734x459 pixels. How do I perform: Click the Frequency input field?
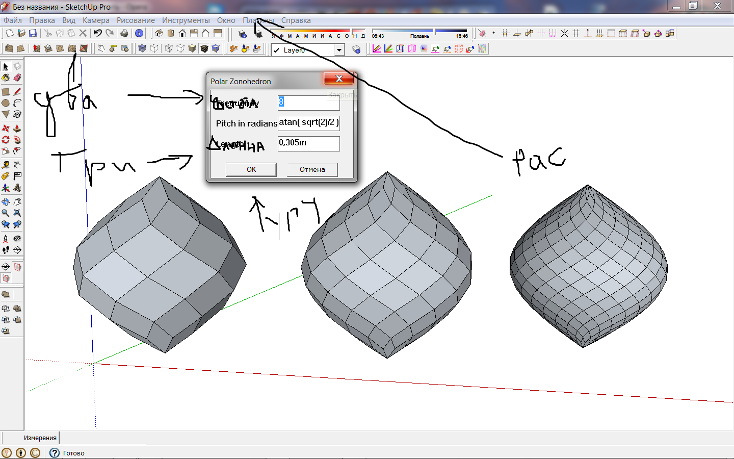309,103
